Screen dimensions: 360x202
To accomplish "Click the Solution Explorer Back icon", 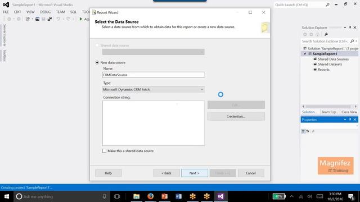I will point(305,34).
